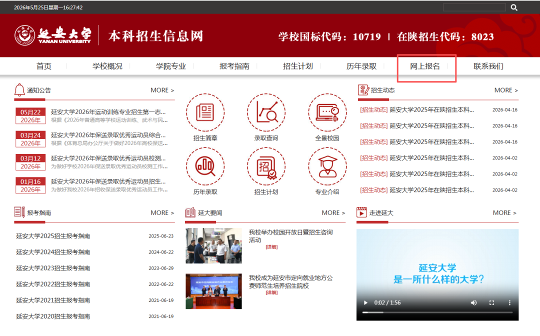
Task: Enter video fullscreen mode
Action: click(492, 302)
